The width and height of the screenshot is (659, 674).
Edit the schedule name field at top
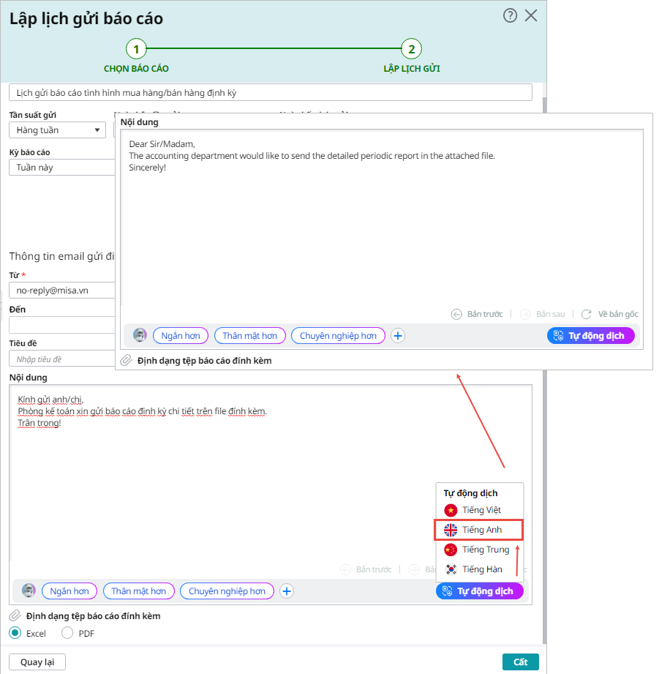[270, 92]
